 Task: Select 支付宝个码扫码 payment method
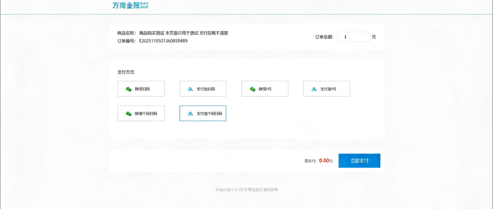point(203,113)
